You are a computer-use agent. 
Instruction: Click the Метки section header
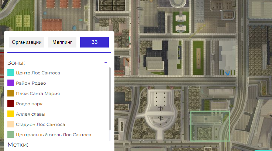point(18,145)
